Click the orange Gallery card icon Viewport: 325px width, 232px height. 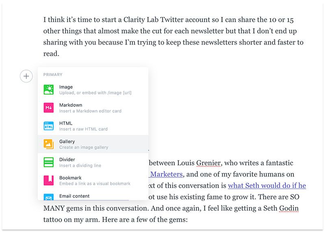click(48, 144)
